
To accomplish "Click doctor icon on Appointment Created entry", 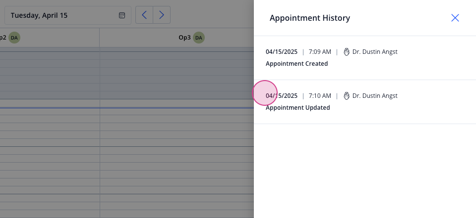I will [x=347, y=52].
